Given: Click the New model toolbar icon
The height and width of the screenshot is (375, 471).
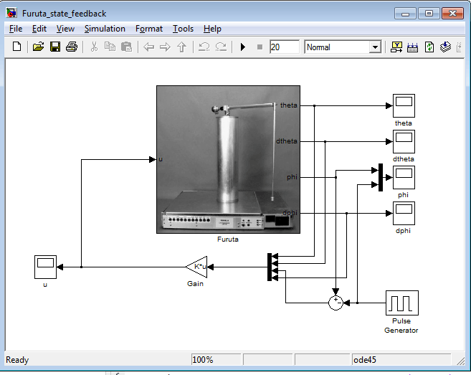Looking at the screenshot, I should (17, 47).
